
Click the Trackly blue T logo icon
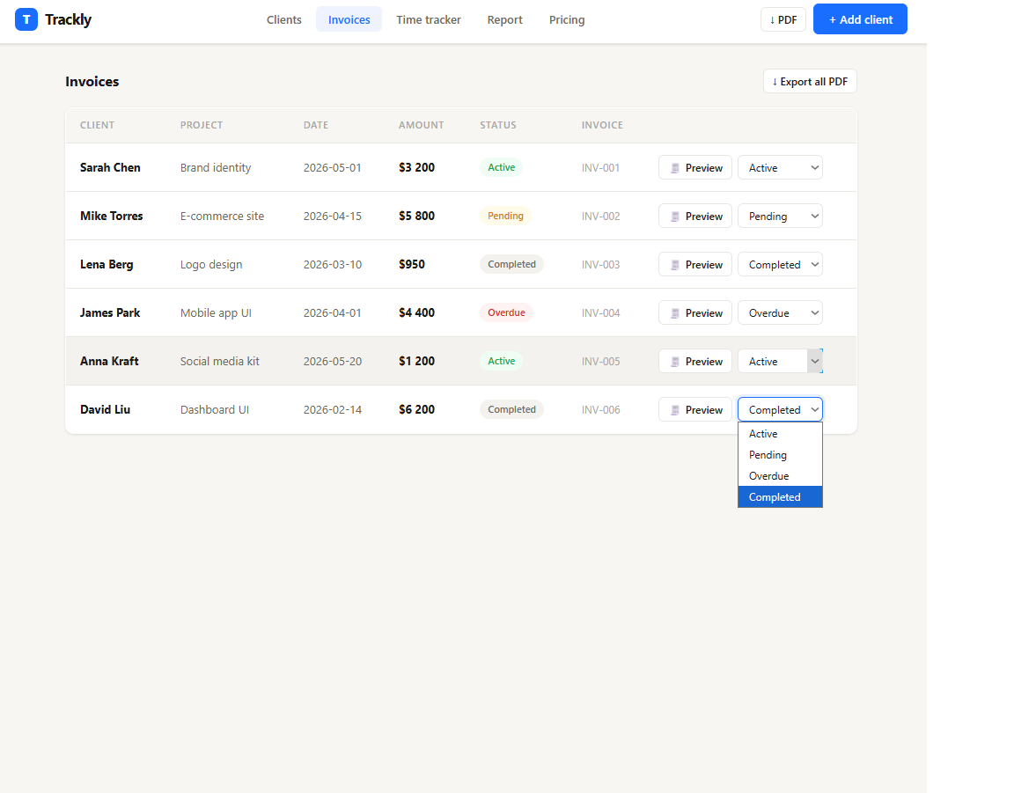[x=26, y=19]
